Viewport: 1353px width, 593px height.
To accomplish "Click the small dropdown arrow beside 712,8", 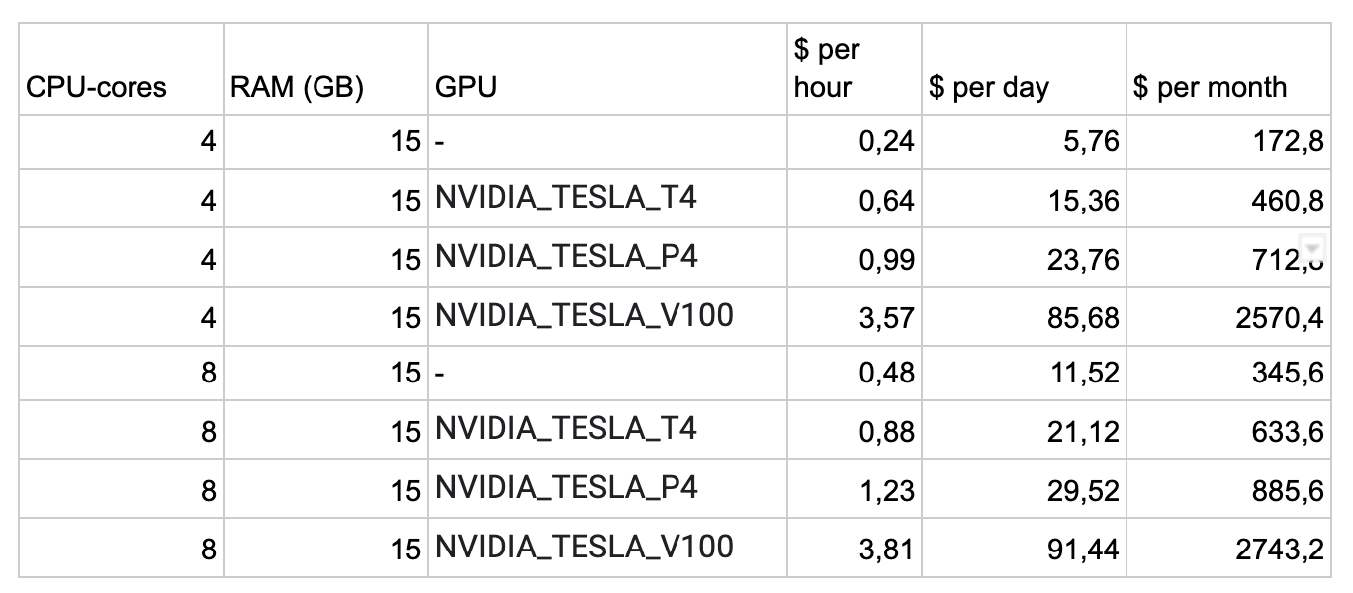I will click(1313, 246).
